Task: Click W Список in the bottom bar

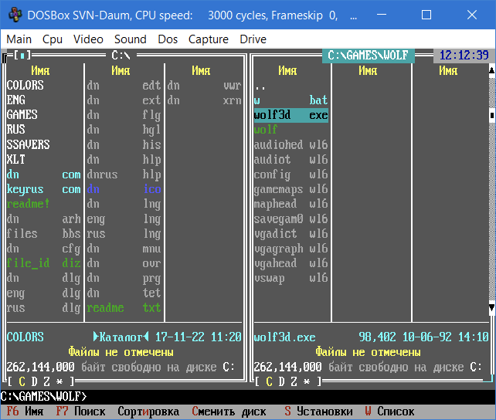Action: coord(389,412)
